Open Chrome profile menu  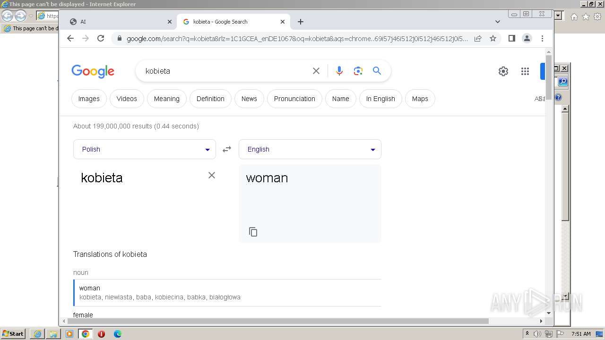[527, 38]
